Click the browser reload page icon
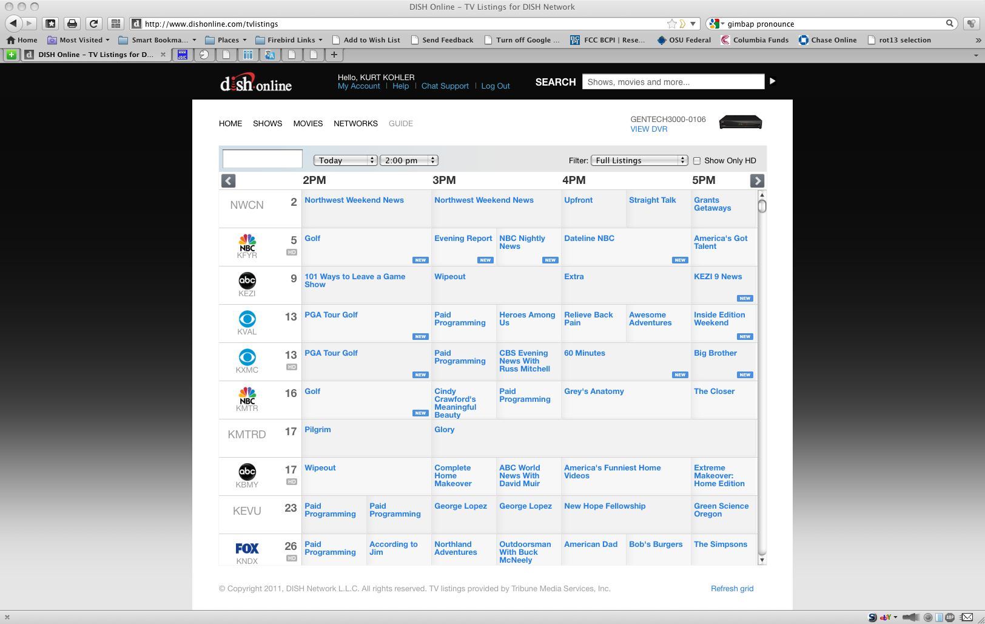This screenshot has height=624, width=985. point(93,24)
